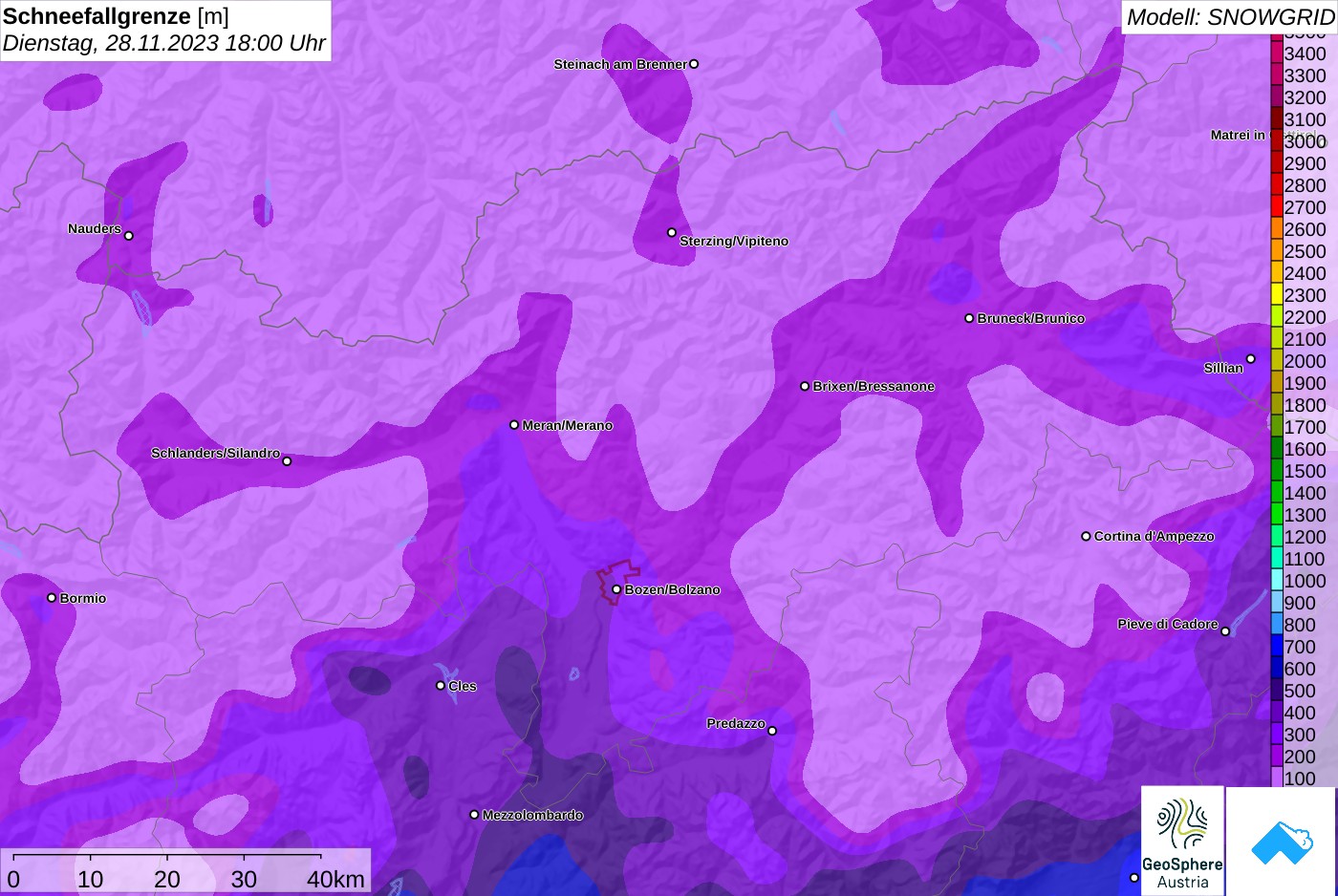Click the "1800" legend value
The height and width of the screenshot is (896, 1338).
tap(1306, 405)
